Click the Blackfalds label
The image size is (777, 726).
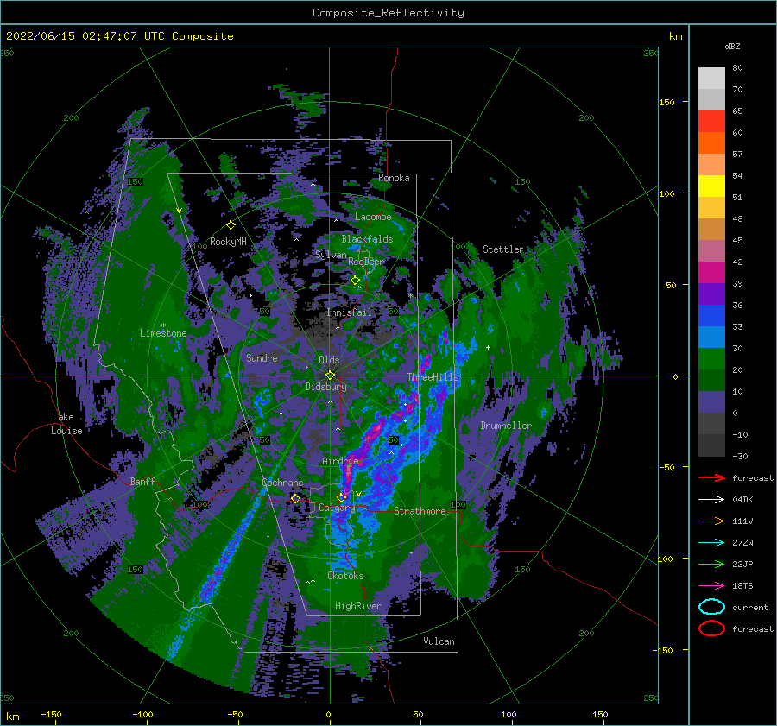pyautogui.click(x=367, y=239)
